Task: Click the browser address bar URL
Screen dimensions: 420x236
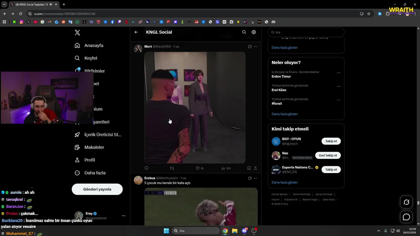Action: click(x=65, y=14)
